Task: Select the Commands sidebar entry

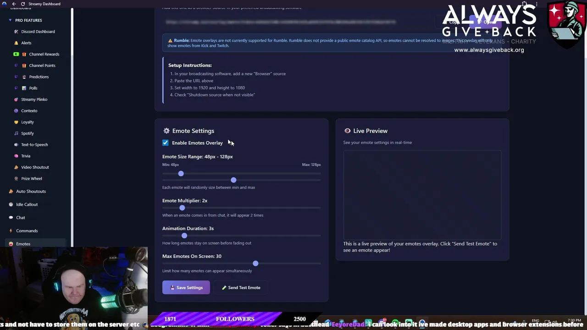Action: pos(27,231)
